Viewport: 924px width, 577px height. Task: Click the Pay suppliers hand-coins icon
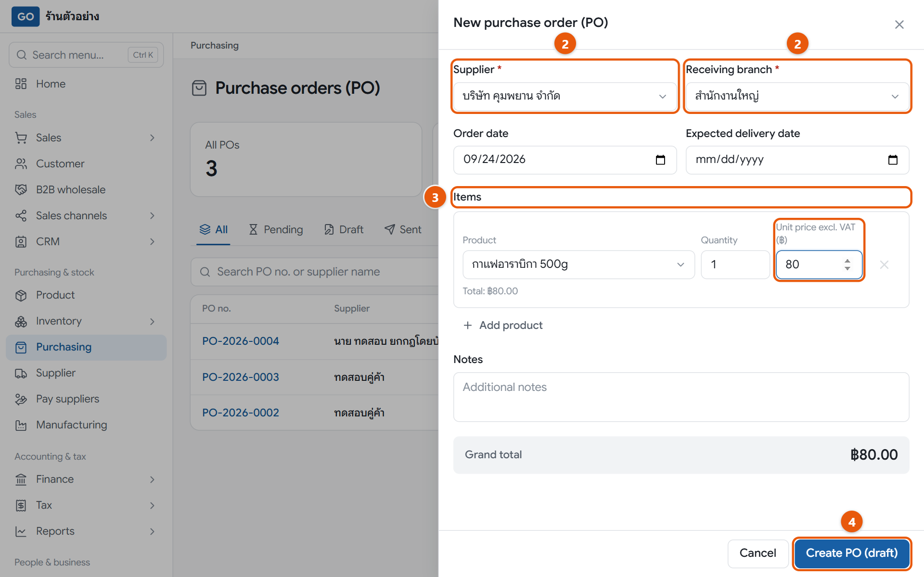pos(21,399)
